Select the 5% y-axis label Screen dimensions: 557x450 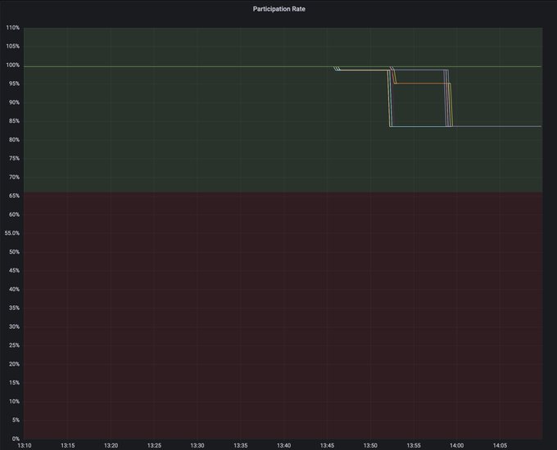tap(16, 421)
